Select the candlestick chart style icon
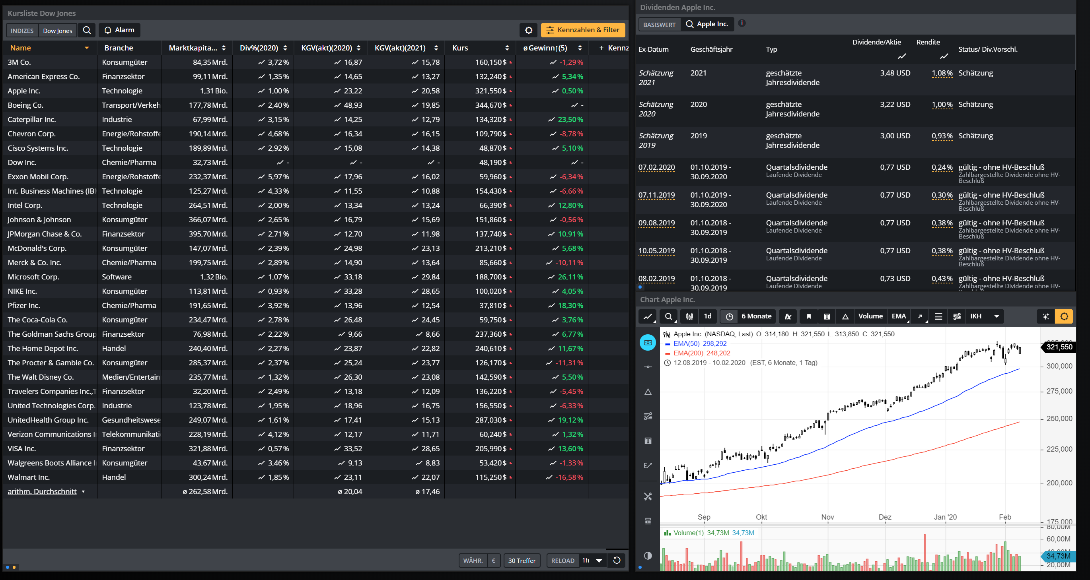1090x580 pixels. click(689, 316)
